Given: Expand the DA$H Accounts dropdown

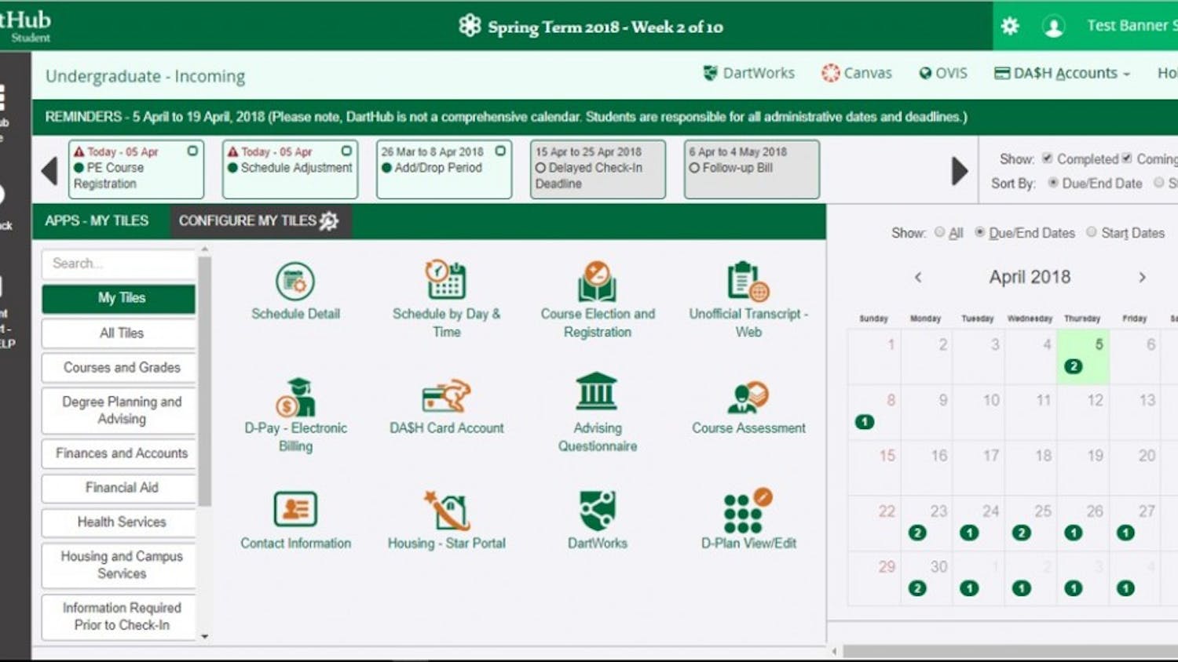Looking at the screenshot, I should [x=1063, y=73].
